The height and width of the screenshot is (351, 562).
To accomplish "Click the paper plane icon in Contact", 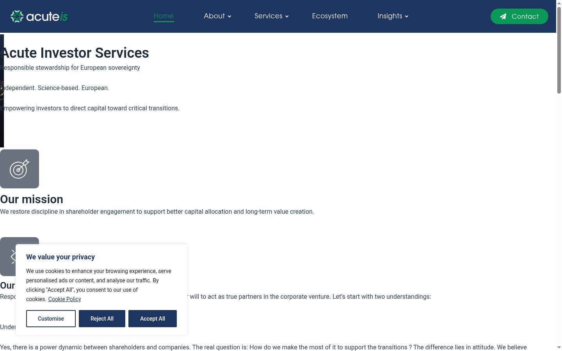I will [503, 16].
